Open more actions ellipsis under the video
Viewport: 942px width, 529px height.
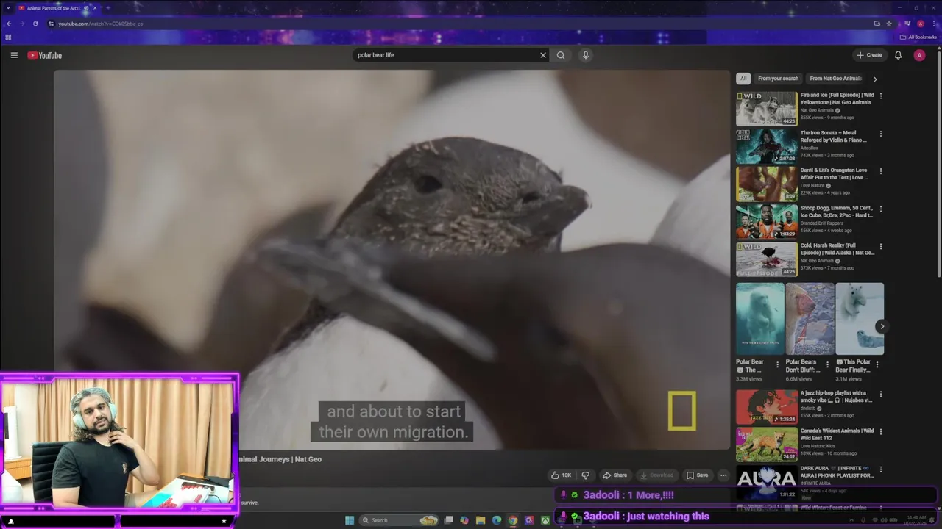[x=723, y=475]
